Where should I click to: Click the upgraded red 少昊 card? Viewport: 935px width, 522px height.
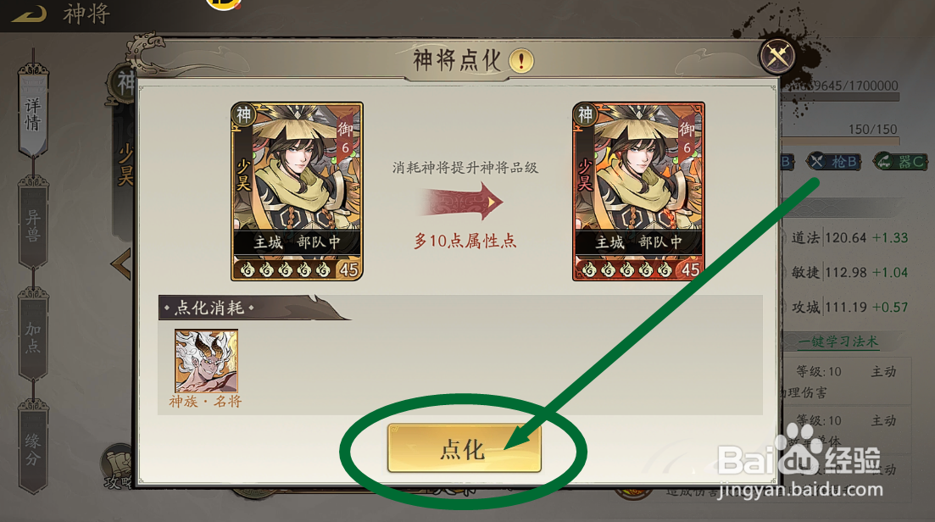tap(638, 192)
